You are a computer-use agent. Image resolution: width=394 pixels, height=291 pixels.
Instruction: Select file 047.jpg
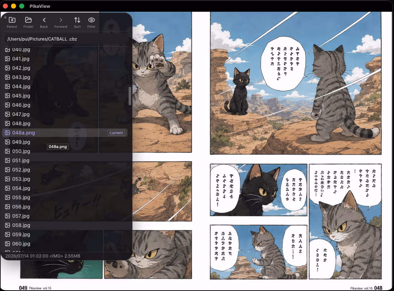point(65,115)
